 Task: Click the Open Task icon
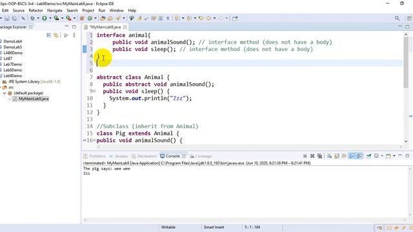110,18
